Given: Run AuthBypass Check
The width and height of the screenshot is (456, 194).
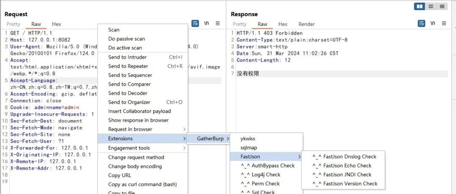Looking at the screenshot, I should [266, 166].
